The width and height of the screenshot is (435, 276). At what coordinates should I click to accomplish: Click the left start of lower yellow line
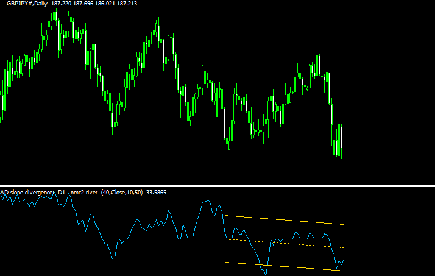click(x=226, y=263)
